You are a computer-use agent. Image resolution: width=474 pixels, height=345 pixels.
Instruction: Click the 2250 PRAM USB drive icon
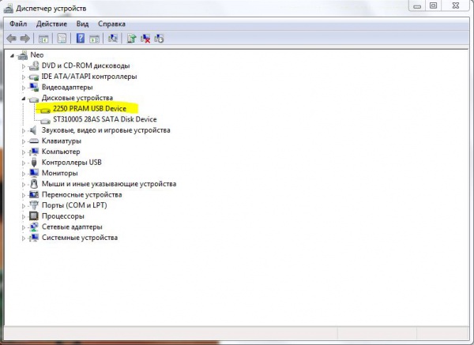(x=45, y=110)
